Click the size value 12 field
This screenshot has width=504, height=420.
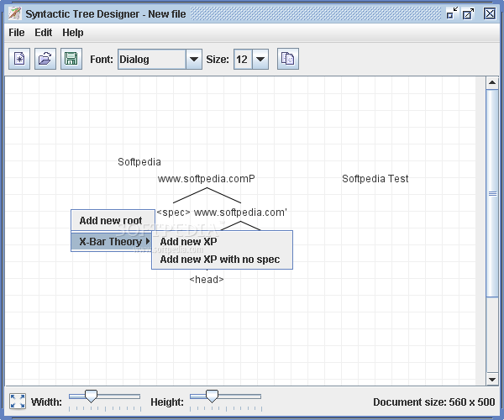pyautogui.click(x=243, y=59)
